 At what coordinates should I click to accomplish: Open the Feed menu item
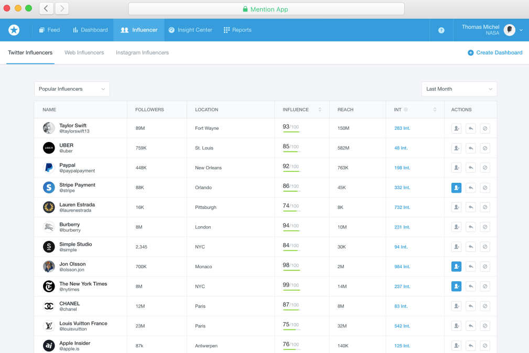coord(49,30)
